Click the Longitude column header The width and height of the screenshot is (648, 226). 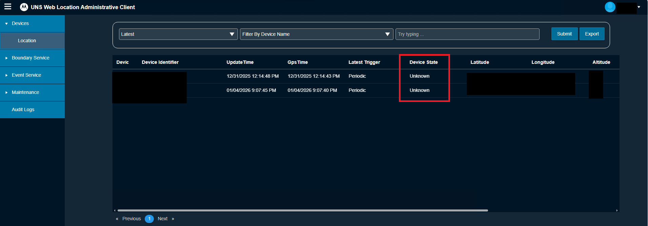tap(543, 62)
